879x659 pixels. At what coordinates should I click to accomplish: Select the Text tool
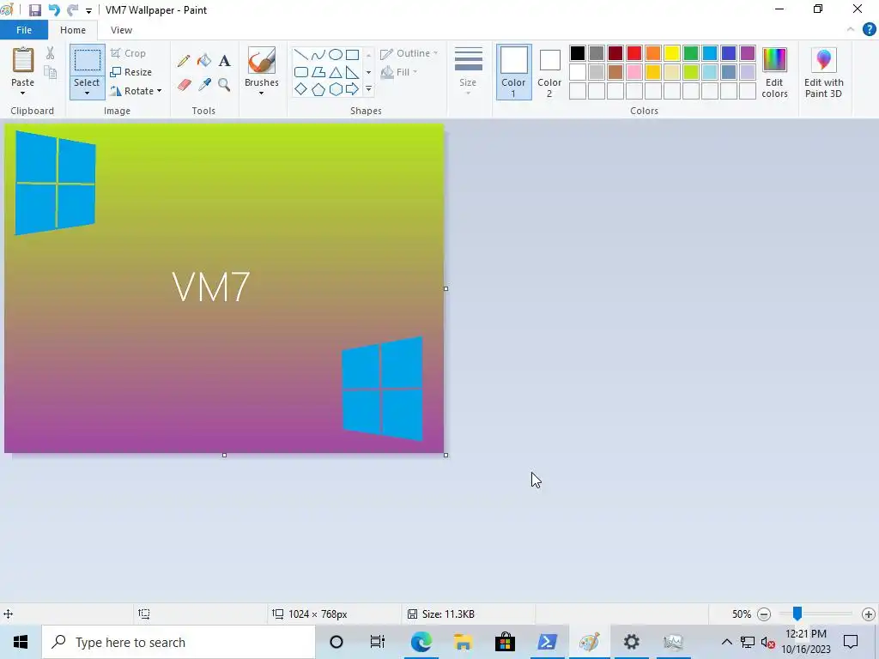(224, 61)
